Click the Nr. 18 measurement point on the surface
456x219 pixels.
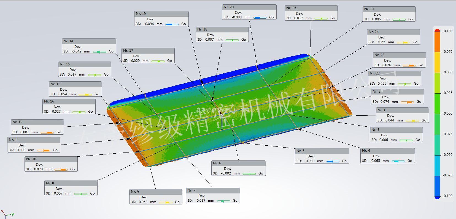pos(212,100)
